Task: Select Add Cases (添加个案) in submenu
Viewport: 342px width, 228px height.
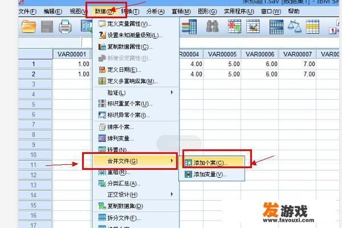Action: pos(211,163)
